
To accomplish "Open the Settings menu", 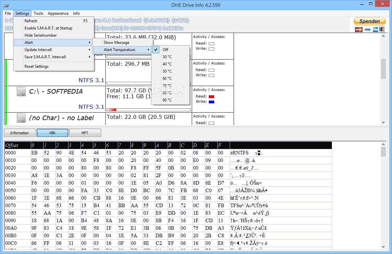I will (22, 13).
